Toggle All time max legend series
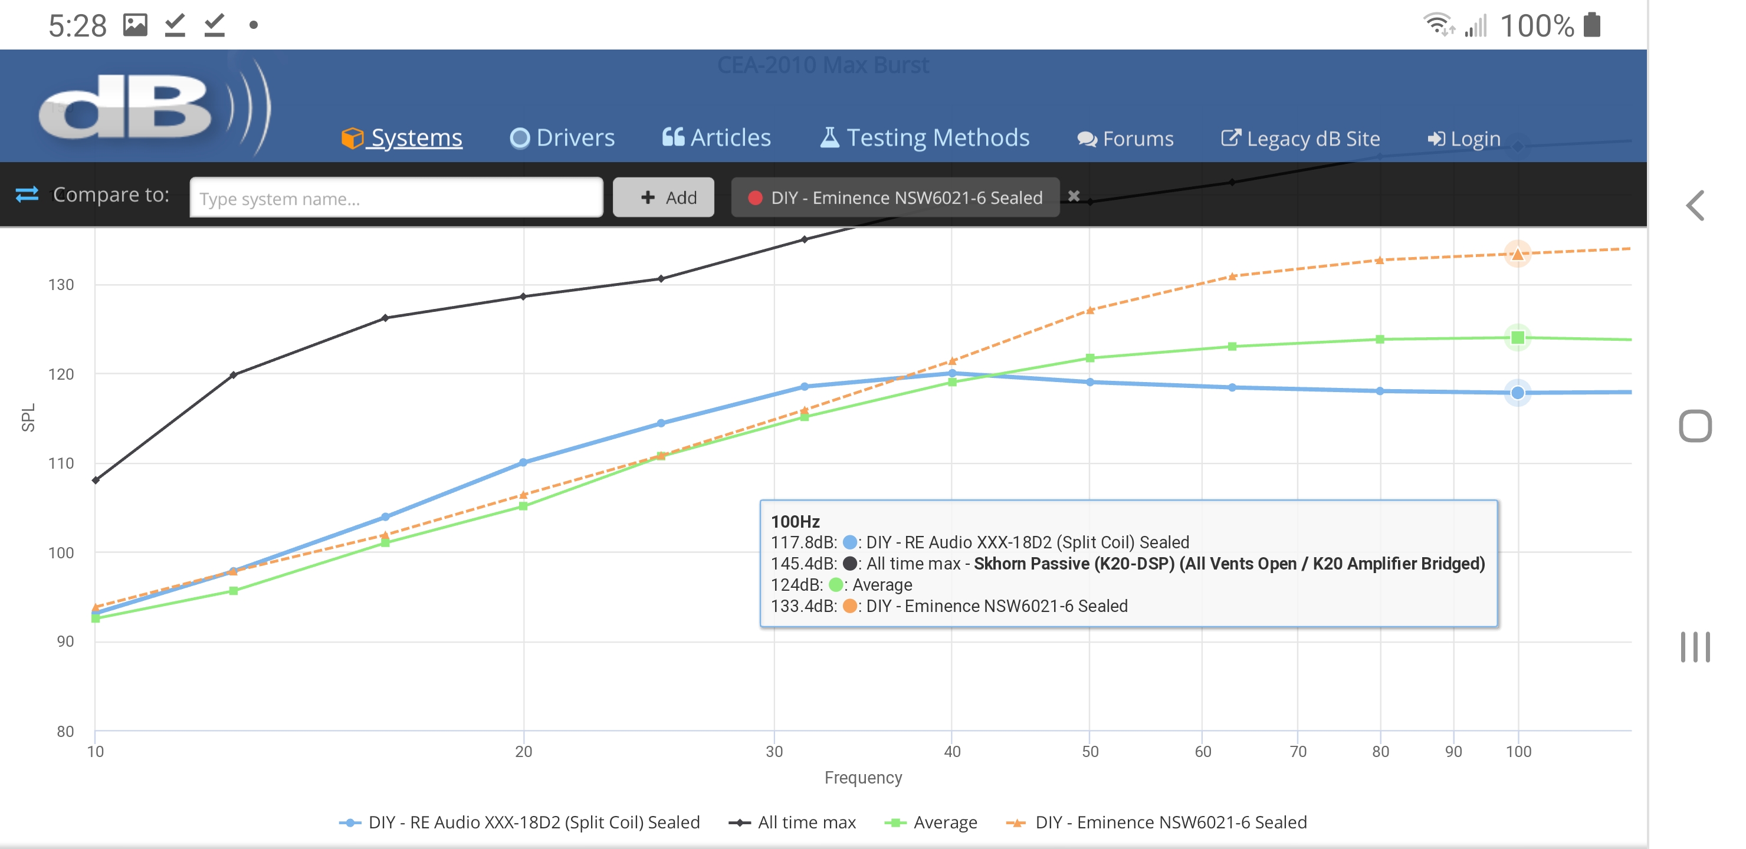The image size is (1746, 849). tap(792, 822)
